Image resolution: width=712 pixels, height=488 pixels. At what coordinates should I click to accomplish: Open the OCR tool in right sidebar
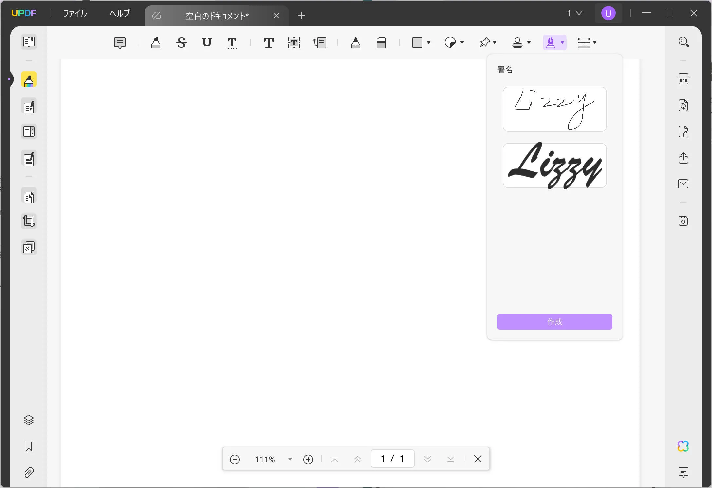click(x=684, y=79)
